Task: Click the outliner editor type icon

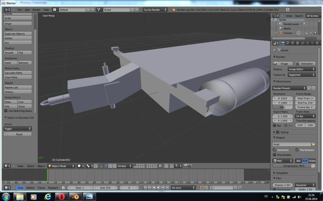Action: click(x=276, y=16)
